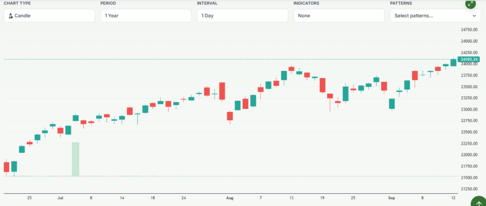Viewport: 486px width, 206px height.
Task: Click the chevron arrow in Patterns selector
Action: click(x=474, y=16)
